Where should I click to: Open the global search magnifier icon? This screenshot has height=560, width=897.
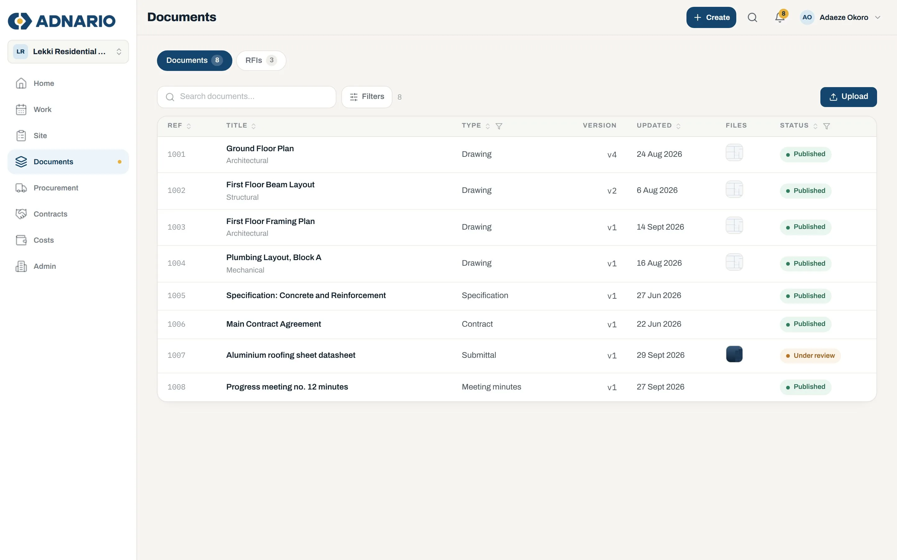pos(752,17)
